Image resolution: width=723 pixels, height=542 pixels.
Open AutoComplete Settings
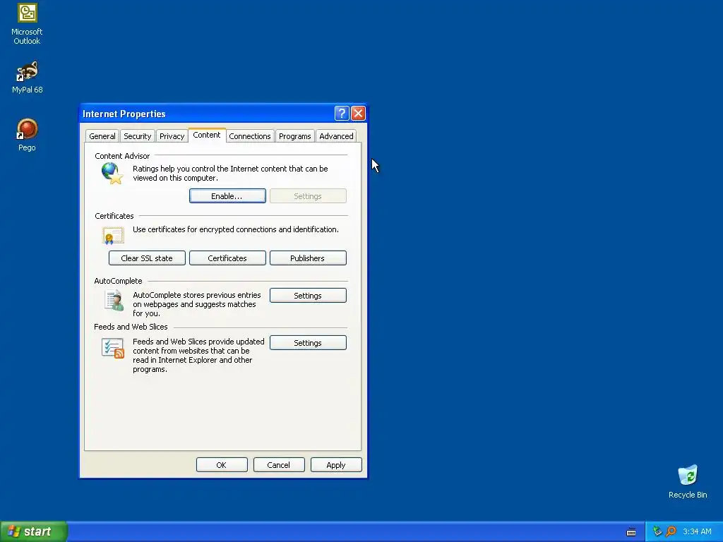click(308, 296)
